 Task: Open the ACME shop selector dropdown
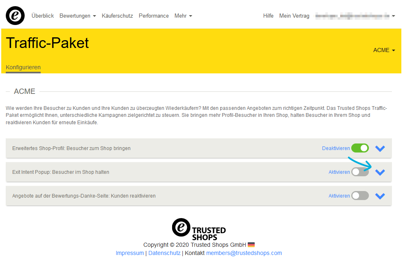384,50
